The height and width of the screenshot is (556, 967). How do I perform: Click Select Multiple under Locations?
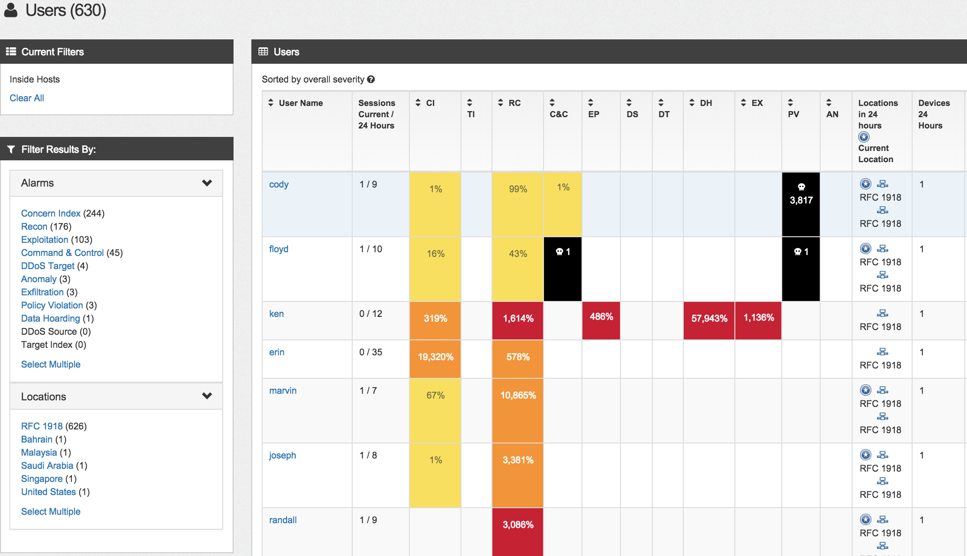pyautogui.click(x=51, y=511)
